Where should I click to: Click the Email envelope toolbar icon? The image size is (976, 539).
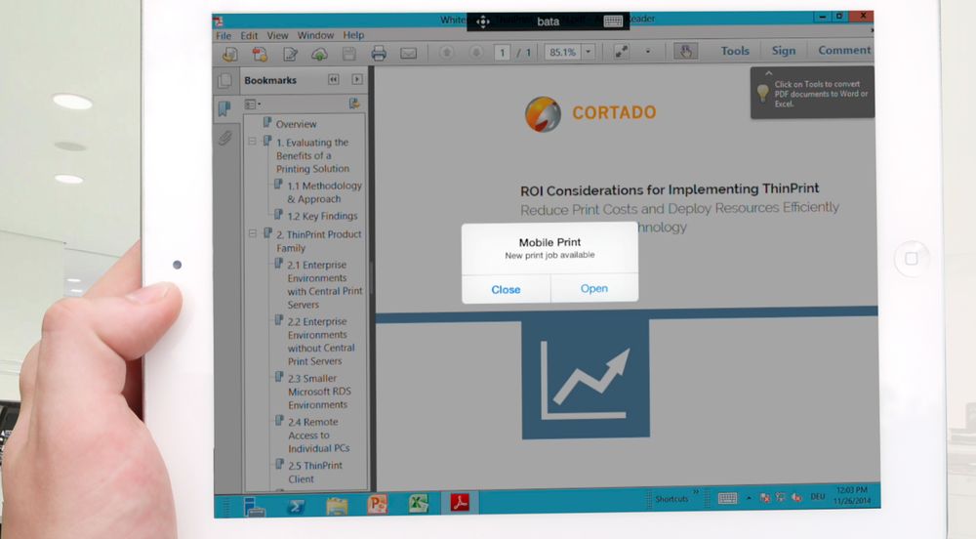408,53
